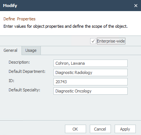
Task: Toggle the Enterprise-wide checkbox
Action: click(x=93, y=41)
